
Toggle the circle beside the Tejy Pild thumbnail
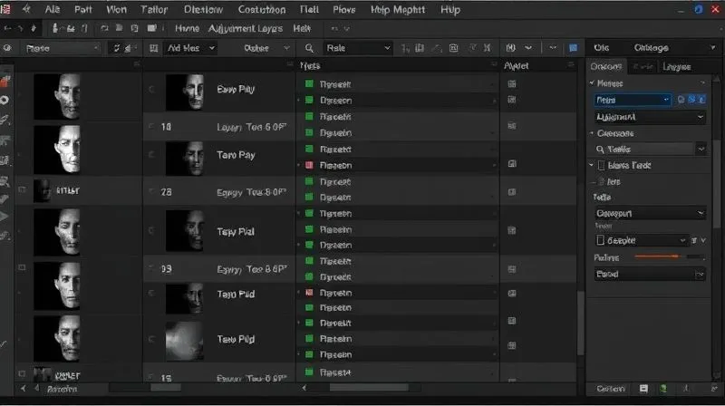tap(151, 230)
